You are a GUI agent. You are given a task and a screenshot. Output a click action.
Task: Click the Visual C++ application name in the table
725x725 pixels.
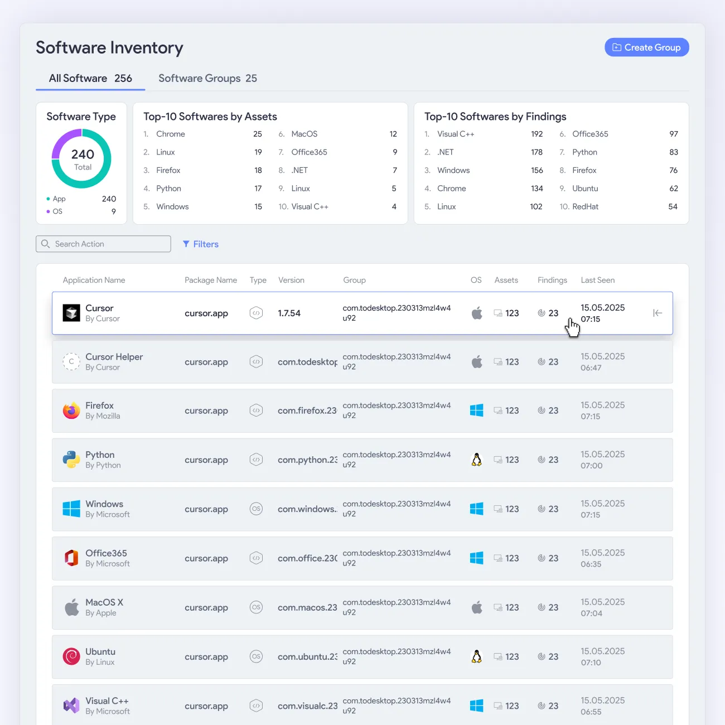coord(107,701)
